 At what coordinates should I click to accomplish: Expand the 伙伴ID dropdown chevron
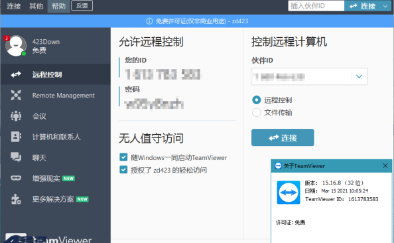(359, 76)
